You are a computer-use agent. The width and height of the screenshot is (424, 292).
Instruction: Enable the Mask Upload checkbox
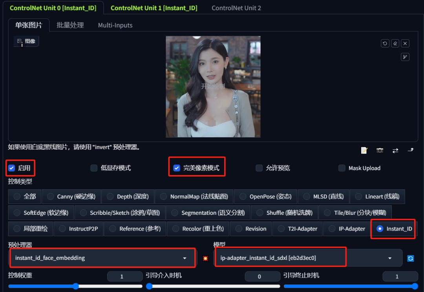342,168
